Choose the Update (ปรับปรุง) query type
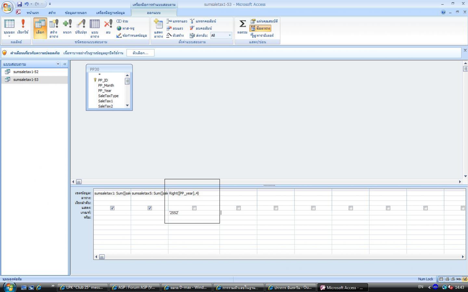 pos(81,27)
